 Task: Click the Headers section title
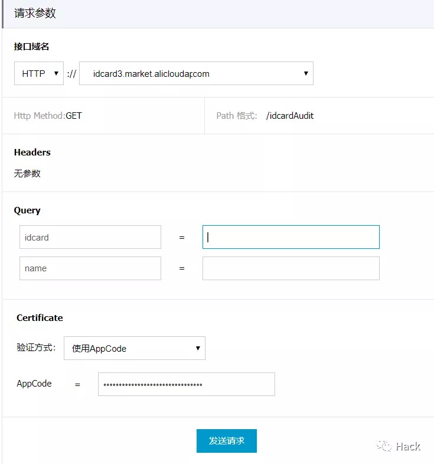point(32,152)
